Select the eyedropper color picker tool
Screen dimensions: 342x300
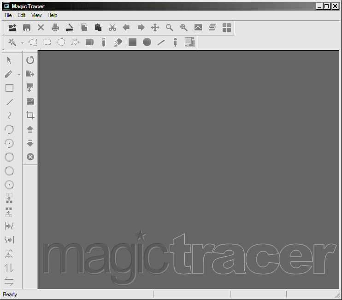tap(175, 42)
